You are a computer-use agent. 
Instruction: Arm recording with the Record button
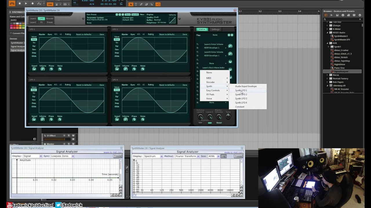[x=32, y=4]
